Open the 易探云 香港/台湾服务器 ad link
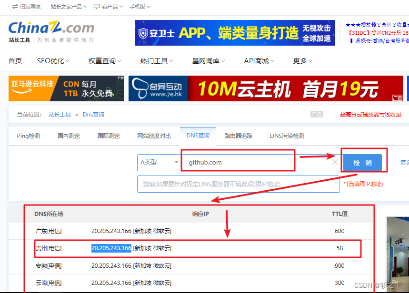Image resolution: width=409 pixels, height=293 pixels. pos(380,41)
